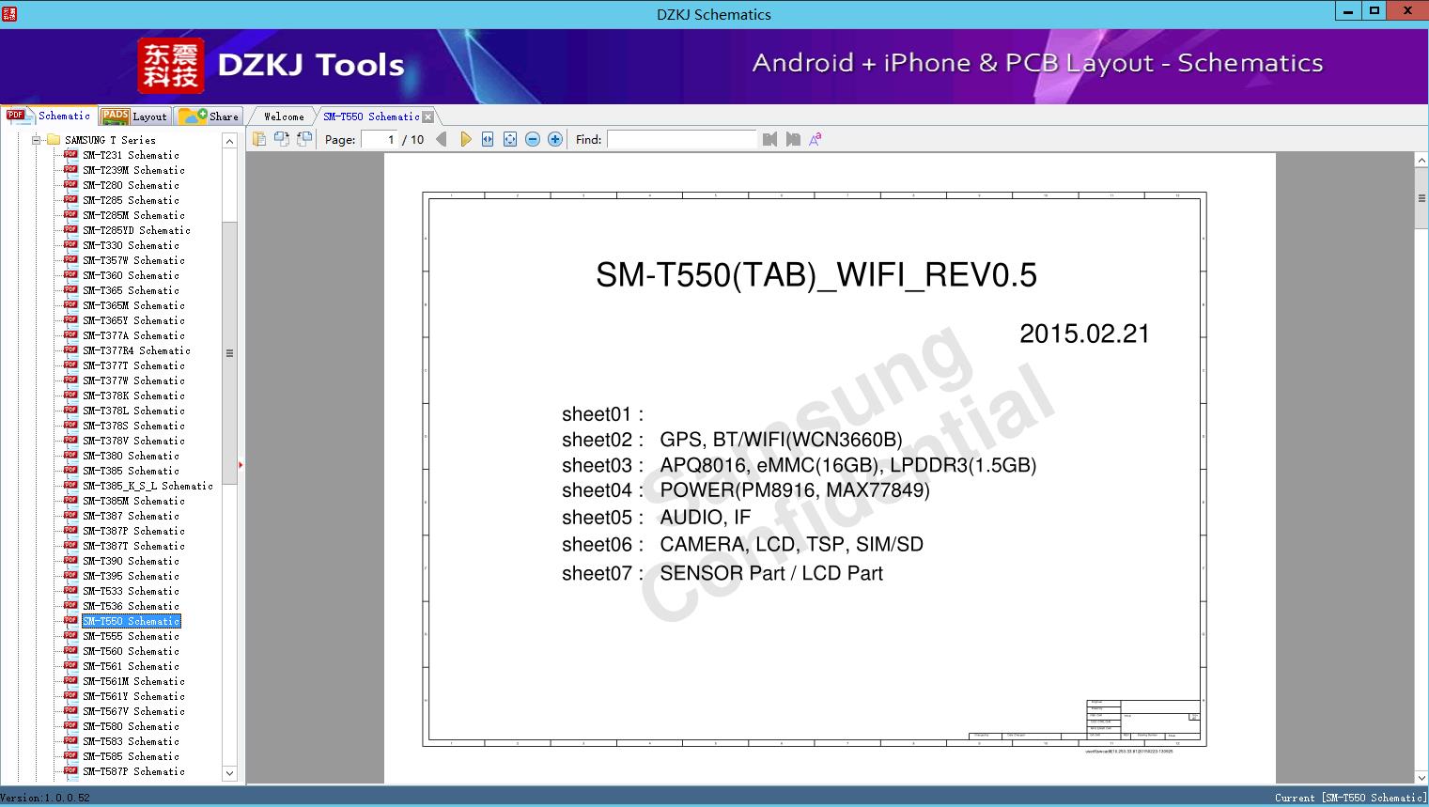This screenshot has height=807, width=1429.
Task: Switch to the Schematic panel tab
Action: coord(49,116)
